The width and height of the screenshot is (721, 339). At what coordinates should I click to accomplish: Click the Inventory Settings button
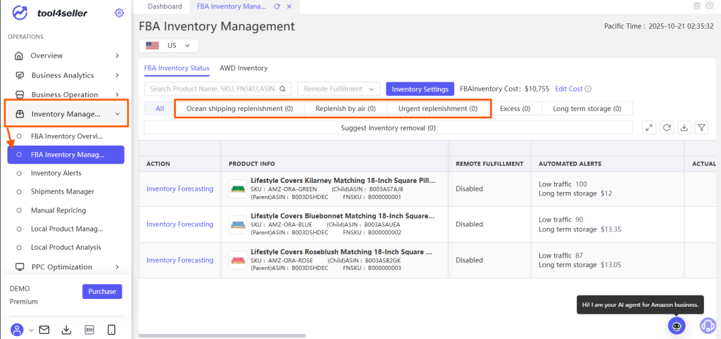coord(420,89)
